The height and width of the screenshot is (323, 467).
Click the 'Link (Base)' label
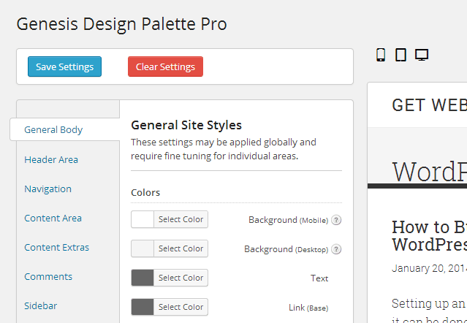[308, 308]
